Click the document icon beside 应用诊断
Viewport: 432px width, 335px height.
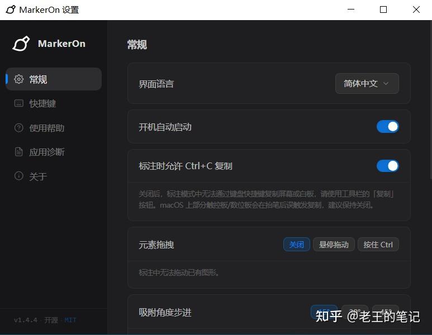(19, 152)
